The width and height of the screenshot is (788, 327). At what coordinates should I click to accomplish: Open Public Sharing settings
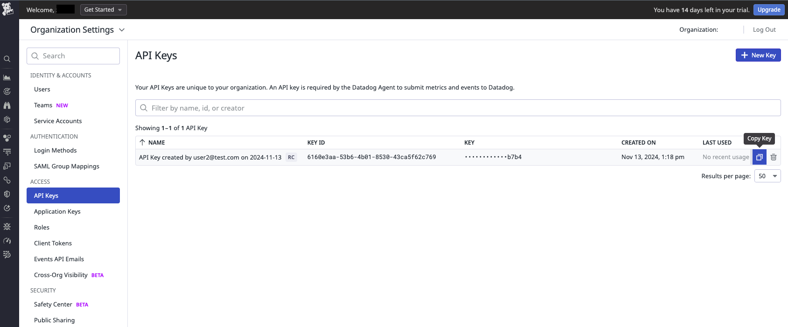tap(54, 320)
